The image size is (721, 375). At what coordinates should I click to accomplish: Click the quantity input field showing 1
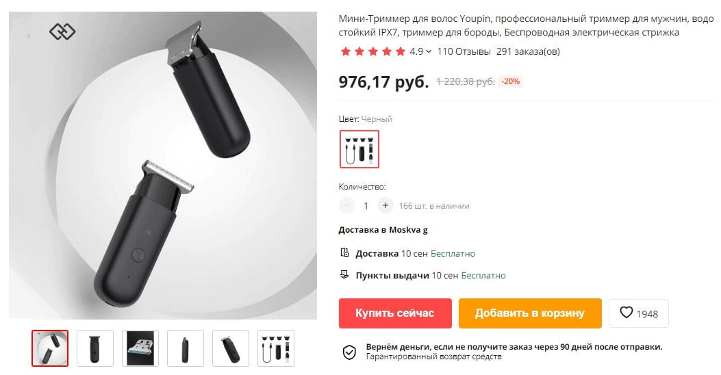pos(366,206)
